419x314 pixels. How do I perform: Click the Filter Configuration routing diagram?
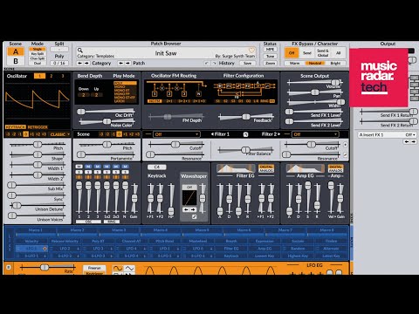(244, 90)
